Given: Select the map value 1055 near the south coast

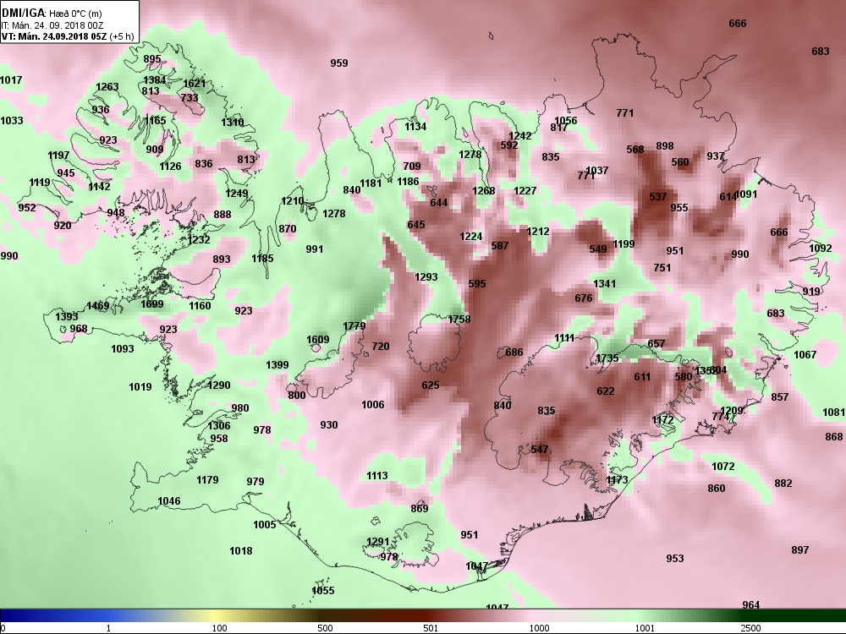Looking at the screenshot, I should pyautogui.click(x=323, y=591).
